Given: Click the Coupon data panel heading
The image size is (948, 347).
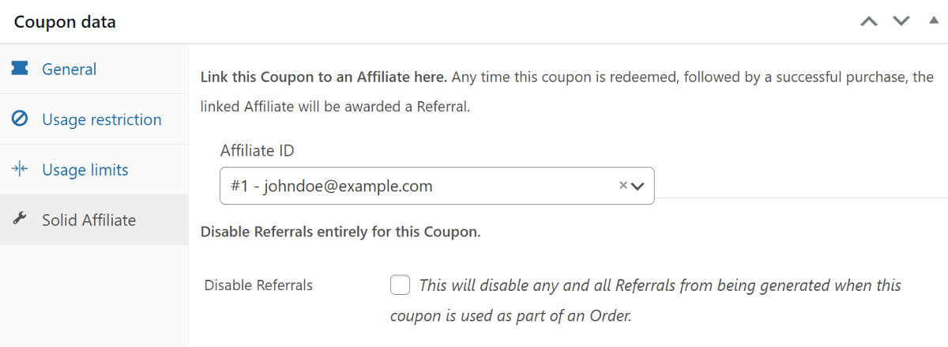Looking at the screenshot, I should click(x=65, y=22).
